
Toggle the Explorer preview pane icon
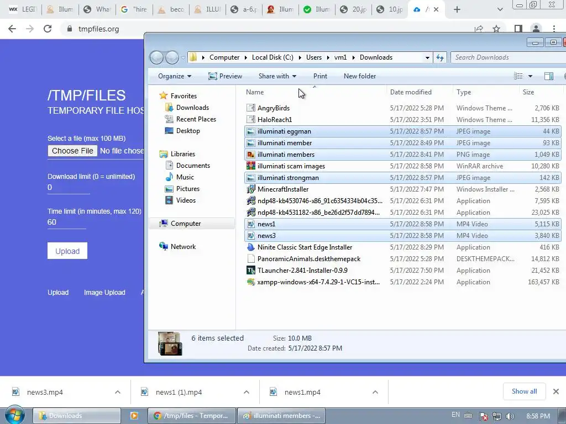549,76
